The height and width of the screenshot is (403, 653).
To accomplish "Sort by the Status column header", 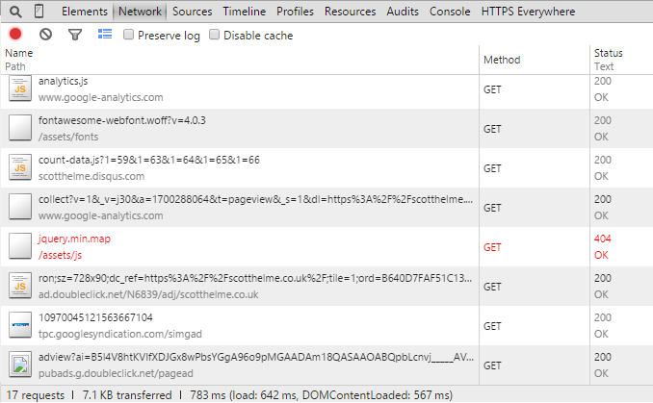I will 608,53.
